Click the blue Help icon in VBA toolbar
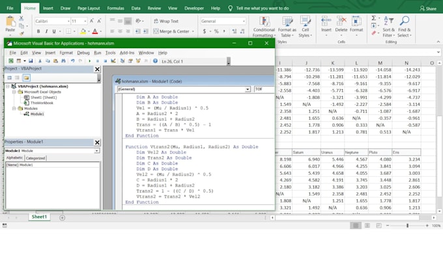The width and height of the screenshot is (443, 266). pyautogui.click(x=155, y=61)
